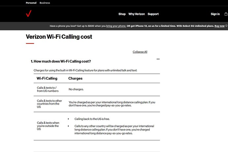Click the No charges cell

(76, 89)
